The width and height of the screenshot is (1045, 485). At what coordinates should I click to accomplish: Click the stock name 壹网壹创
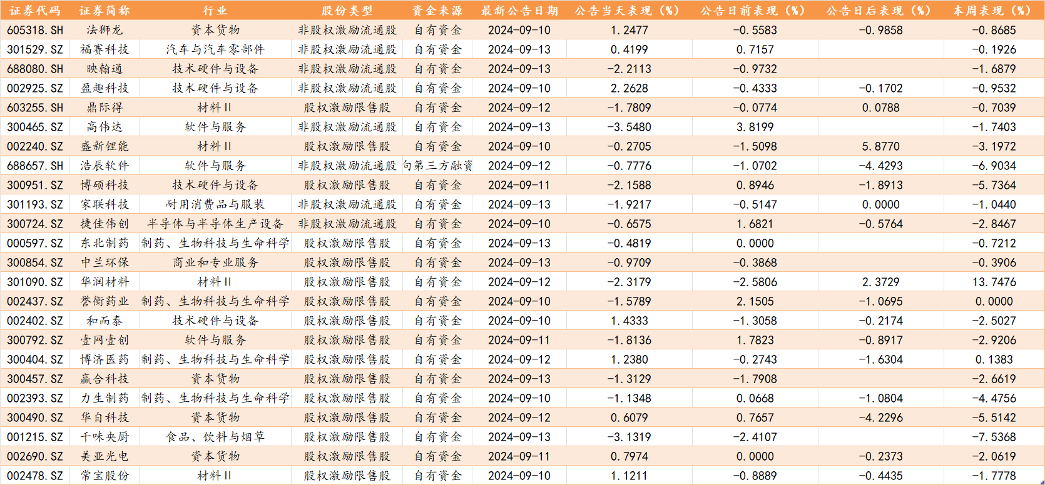click(104, 340)
